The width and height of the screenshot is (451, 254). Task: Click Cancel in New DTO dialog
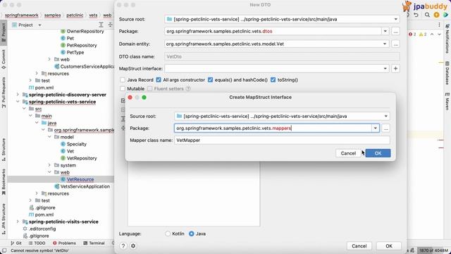coord(359,246)
